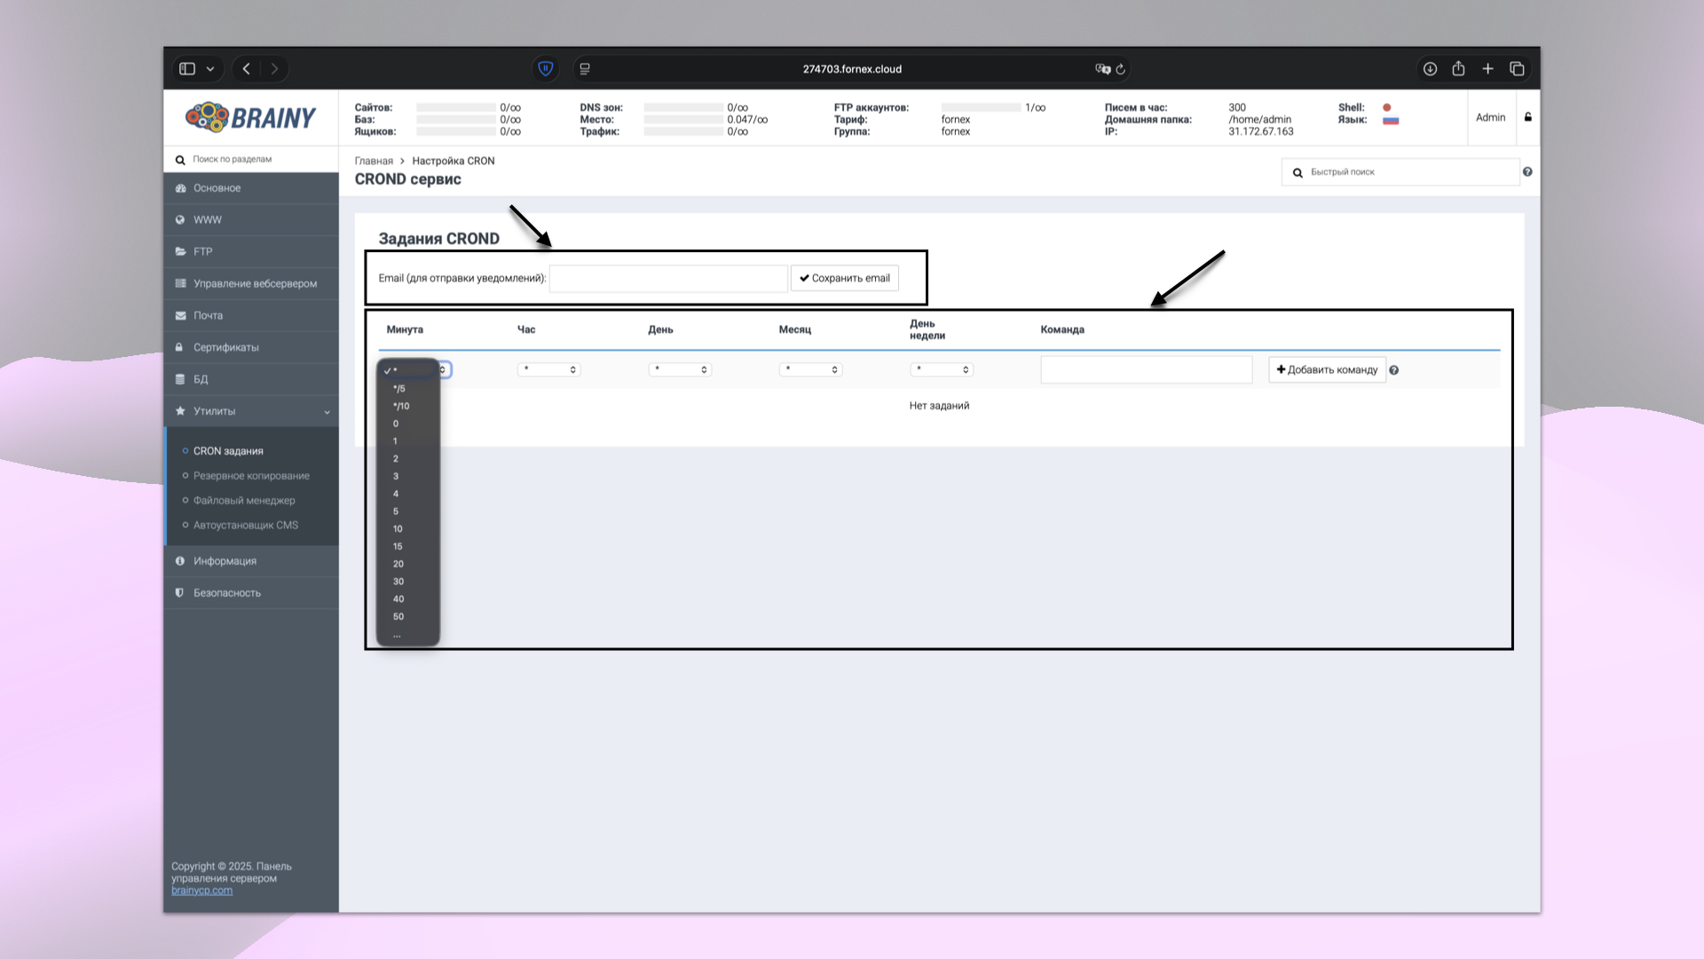Click the Сохранить email button
The image size is (1704, 959).
click(x=844, y=278)
